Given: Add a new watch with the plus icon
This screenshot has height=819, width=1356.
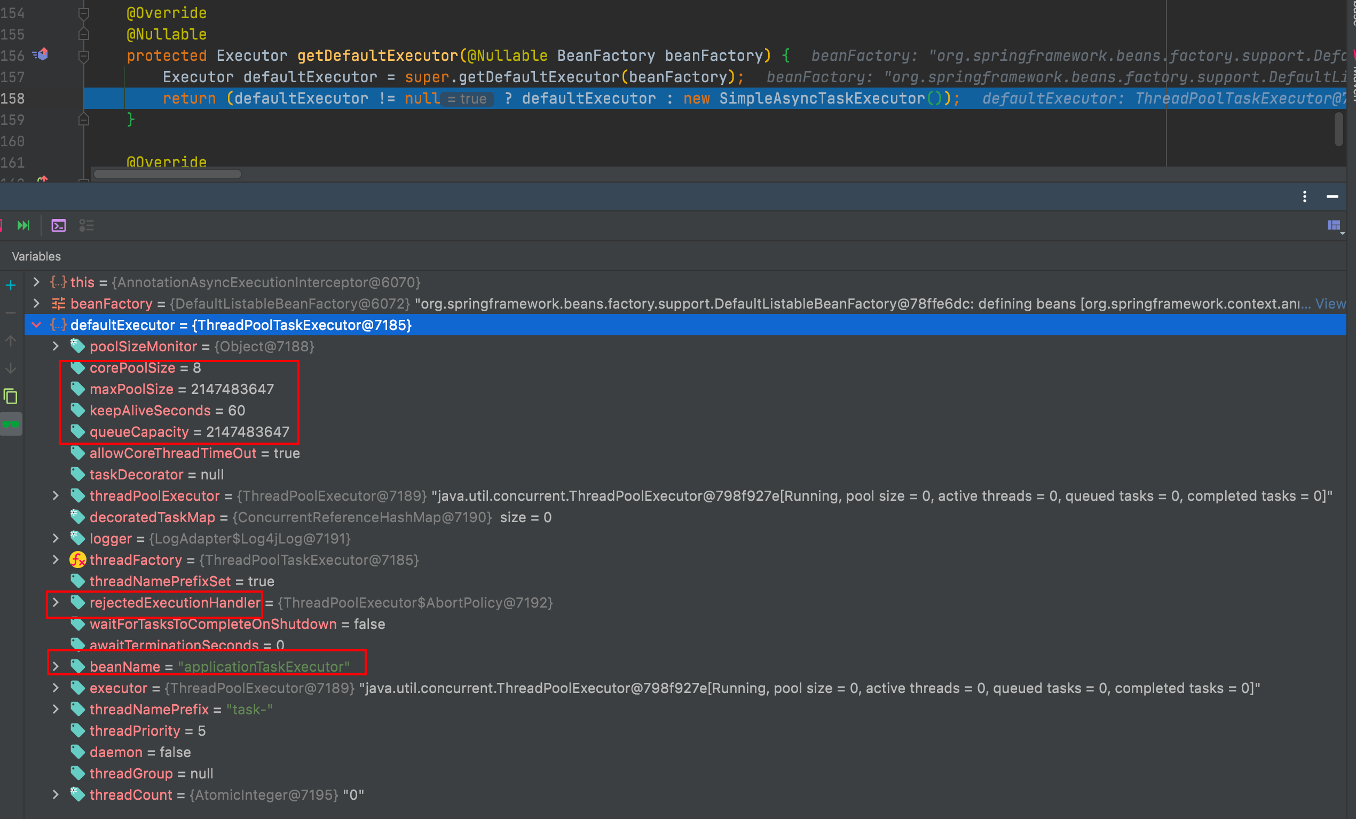Looking at the screenshot, I should pos(11,285).
